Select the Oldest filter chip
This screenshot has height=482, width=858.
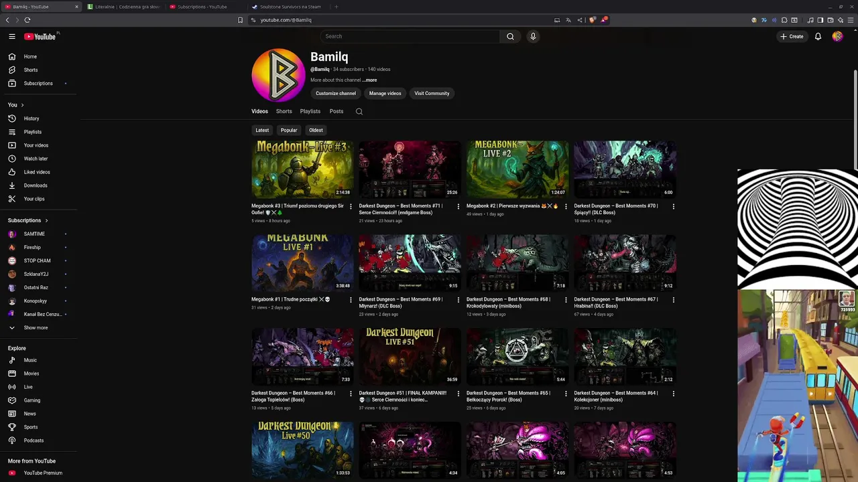pyautogui.click(x=316, y=130)
